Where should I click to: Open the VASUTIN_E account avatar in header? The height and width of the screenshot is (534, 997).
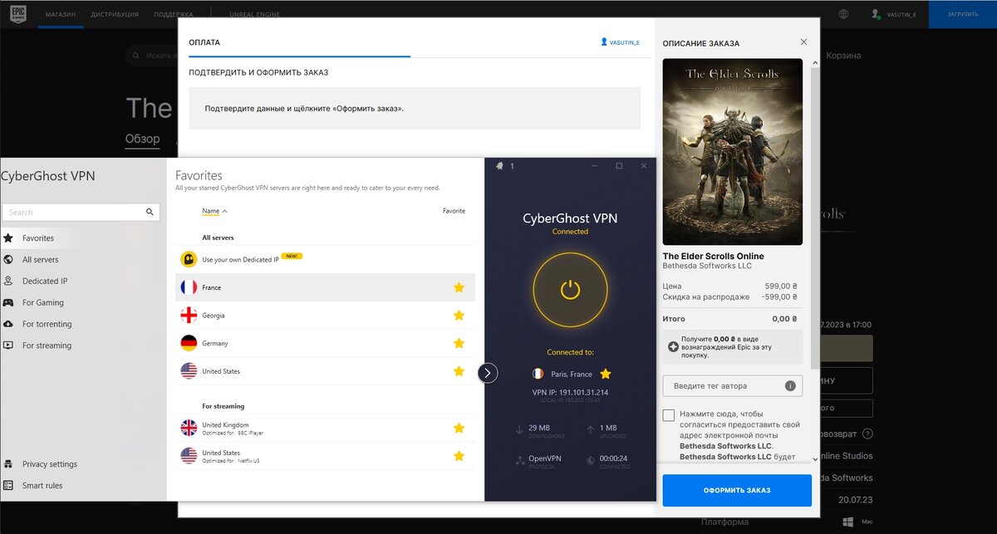pos(875,14)
